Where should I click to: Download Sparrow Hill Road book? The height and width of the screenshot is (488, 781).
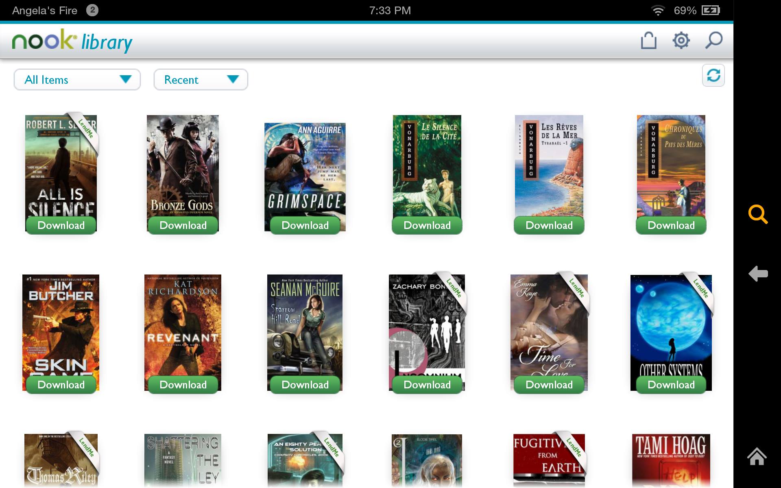tap(305, 385)
